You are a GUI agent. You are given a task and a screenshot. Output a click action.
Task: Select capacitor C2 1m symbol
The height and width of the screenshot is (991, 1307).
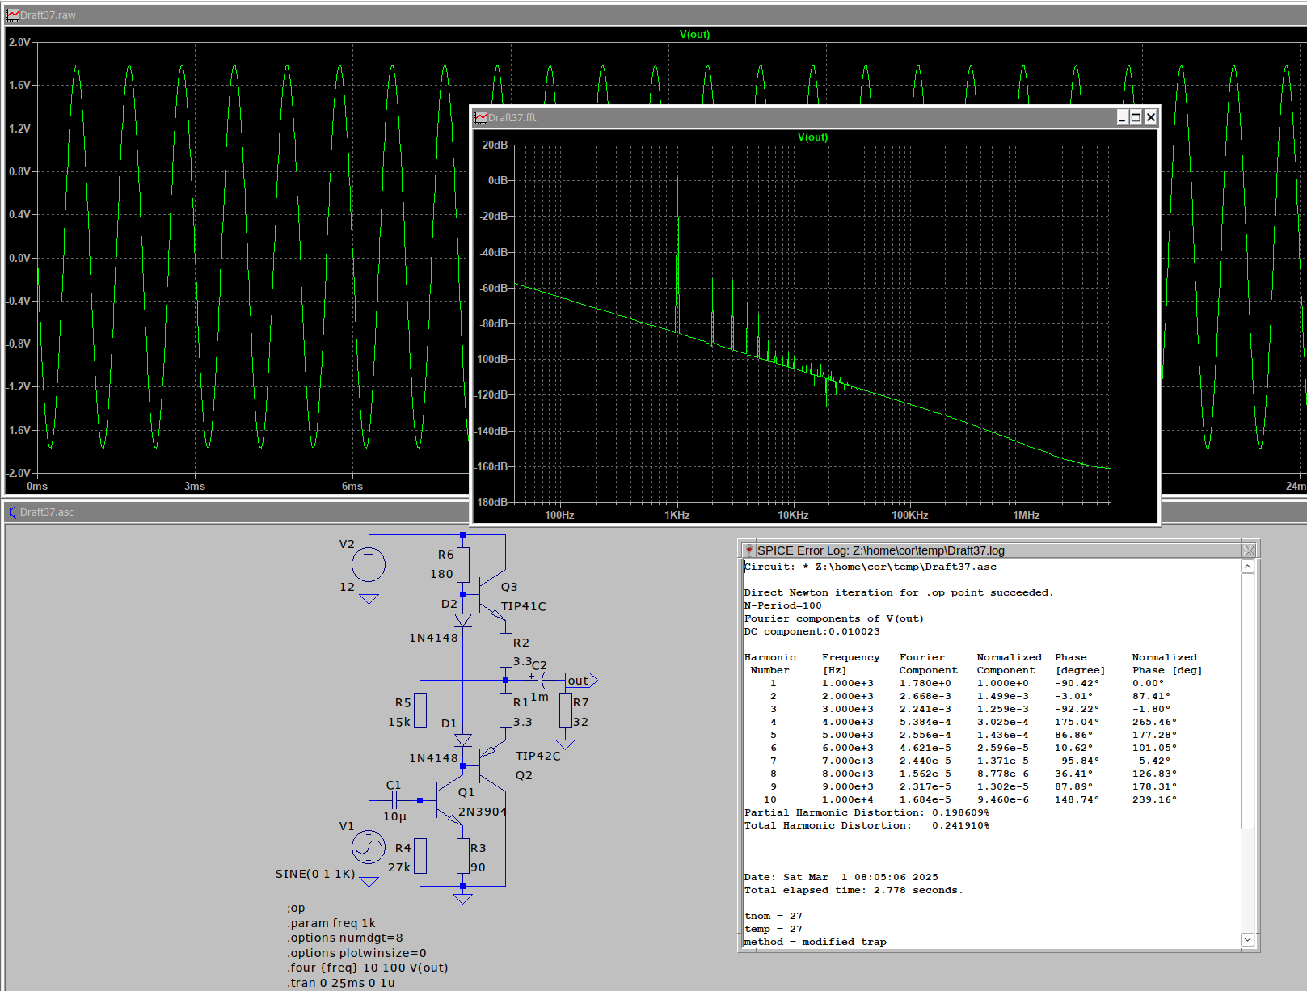coord(541,681)
